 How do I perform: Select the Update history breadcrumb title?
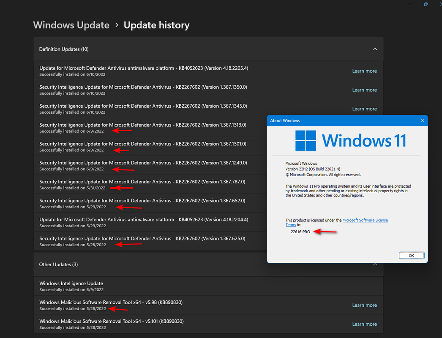[156, 25]
